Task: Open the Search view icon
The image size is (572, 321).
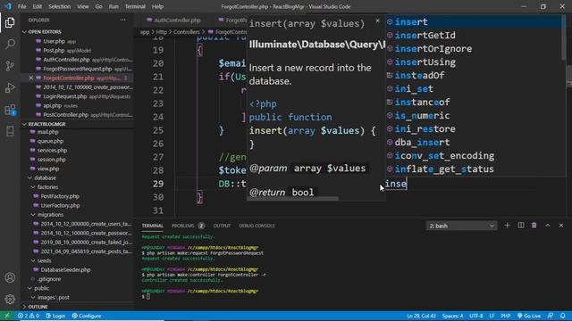Action: 10,45
